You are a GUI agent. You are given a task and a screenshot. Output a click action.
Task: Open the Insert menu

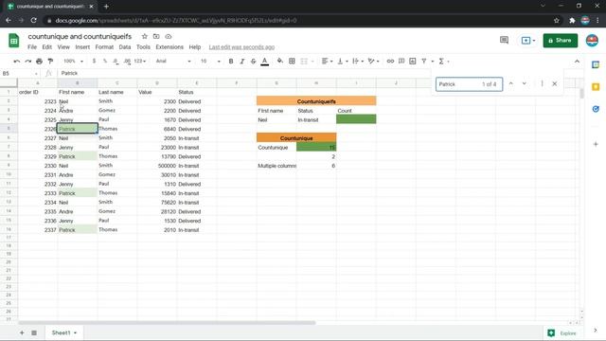click(x=82, y=47)
